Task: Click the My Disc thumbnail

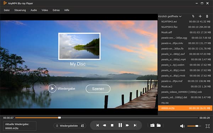Action: [x=80, y=46]
